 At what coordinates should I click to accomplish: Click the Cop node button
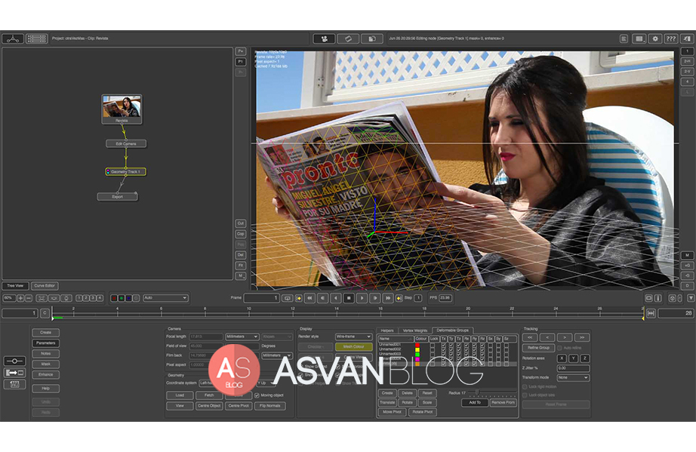click(241, 234)
